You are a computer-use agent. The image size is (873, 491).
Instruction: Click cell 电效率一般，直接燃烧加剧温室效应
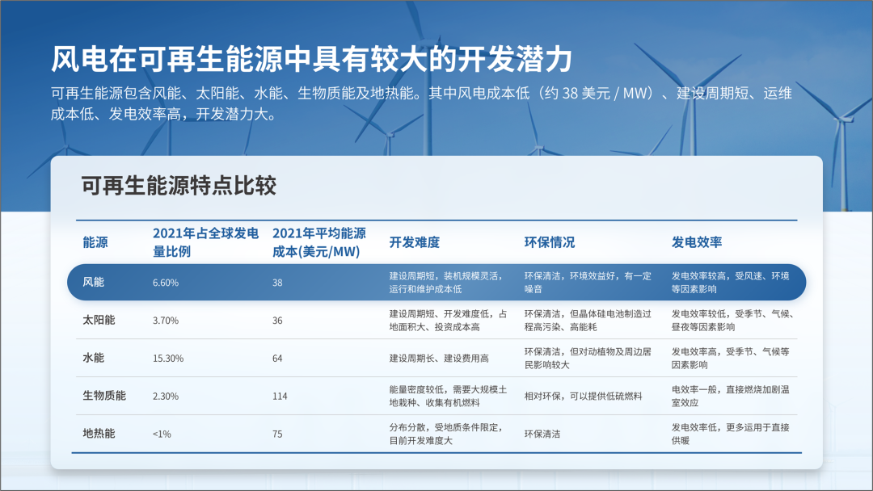pyautogui.click(x=730, y=396)
